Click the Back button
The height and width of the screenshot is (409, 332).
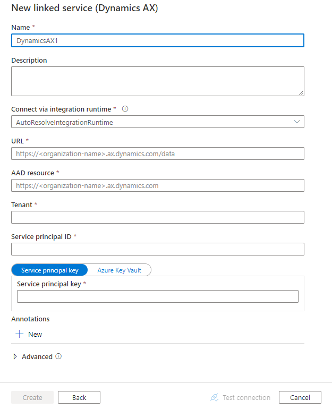coord(79,397)
